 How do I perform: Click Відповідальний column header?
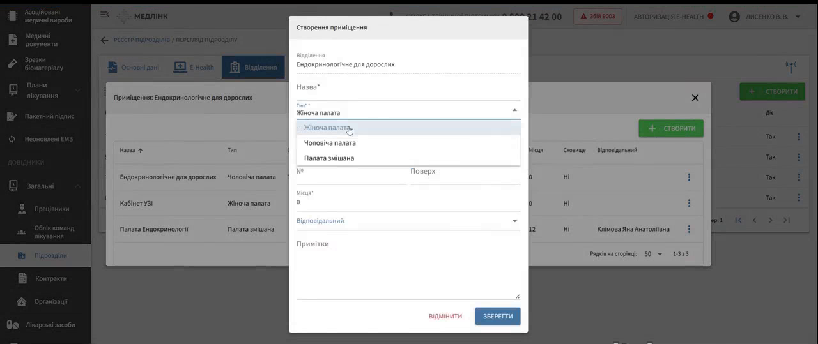(617, 151)
